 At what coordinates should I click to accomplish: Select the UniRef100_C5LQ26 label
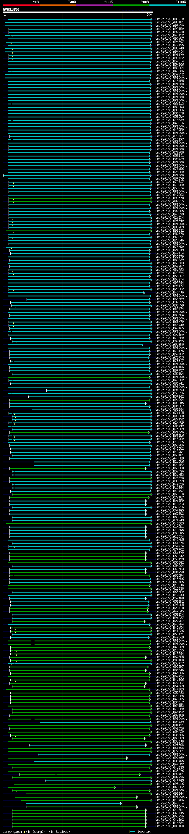tap(169, 393)
